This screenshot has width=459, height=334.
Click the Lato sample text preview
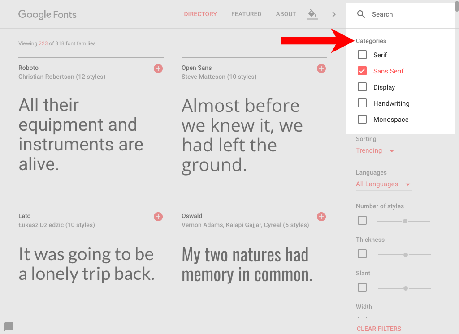click(87, 264)
